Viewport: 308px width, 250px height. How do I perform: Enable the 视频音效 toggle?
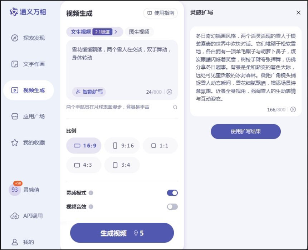pos(172,207)
